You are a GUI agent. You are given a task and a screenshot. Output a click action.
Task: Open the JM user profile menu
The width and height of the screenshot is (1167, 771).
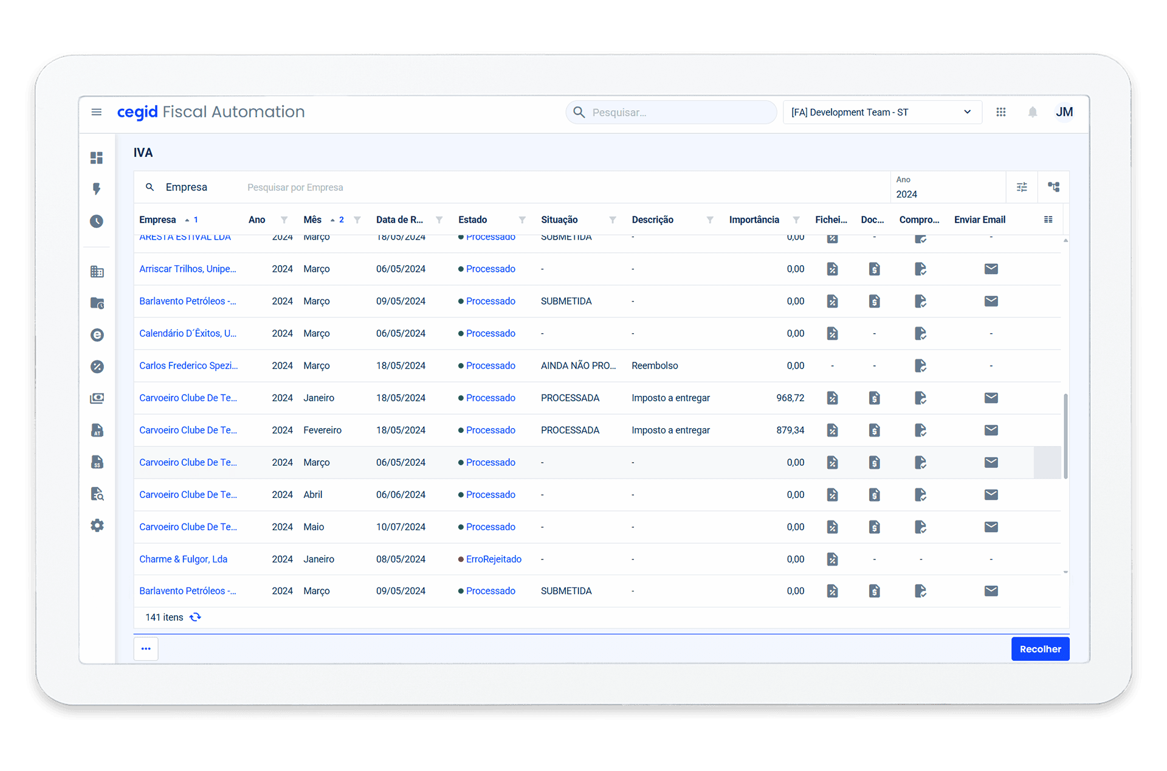coord(1064,112)
